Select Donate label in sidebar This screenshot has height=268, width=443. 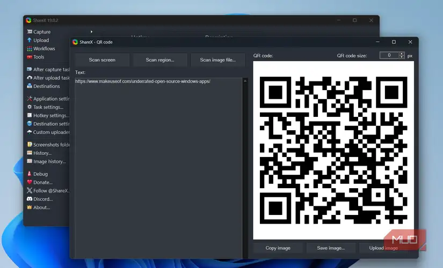[42, 182]
